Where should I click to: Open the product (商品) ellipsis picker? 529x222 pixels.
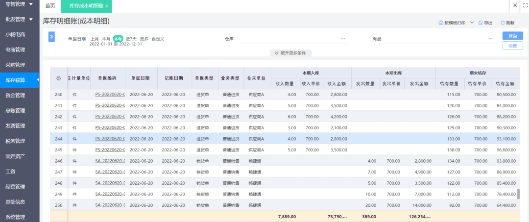click(x=490, y=38)
